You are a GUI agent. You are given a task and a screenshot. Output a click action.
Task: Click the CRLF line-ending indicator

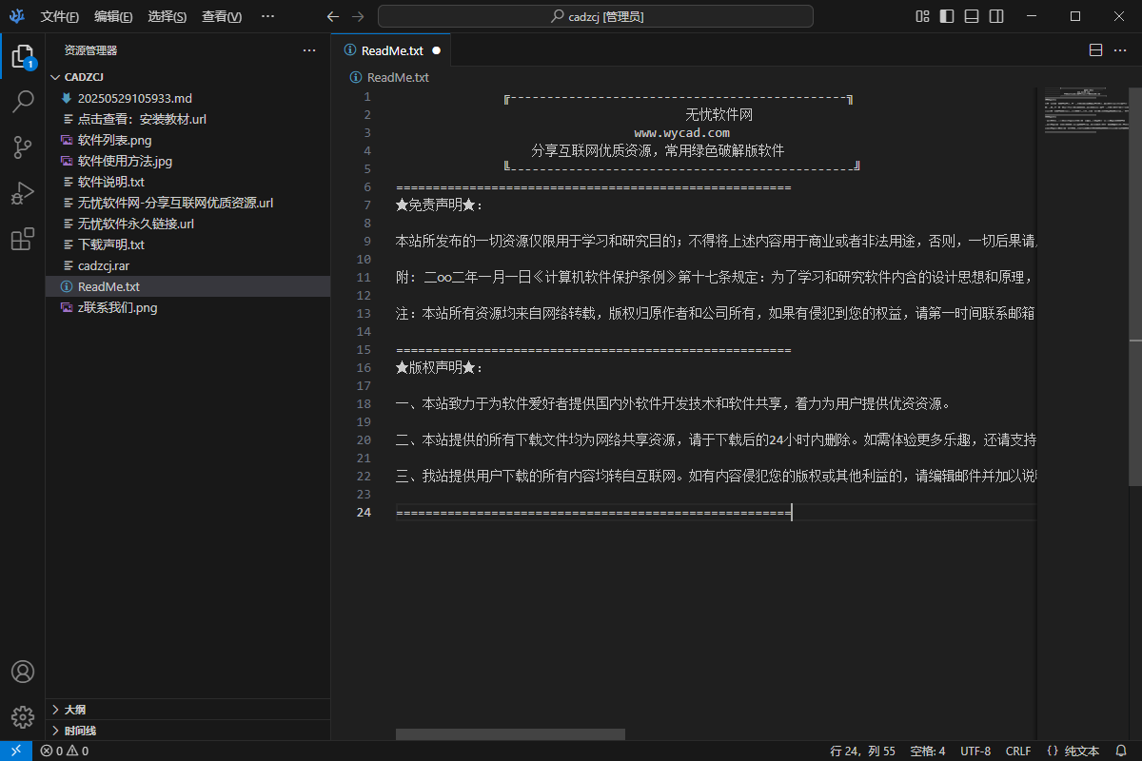click(1017, 751)
